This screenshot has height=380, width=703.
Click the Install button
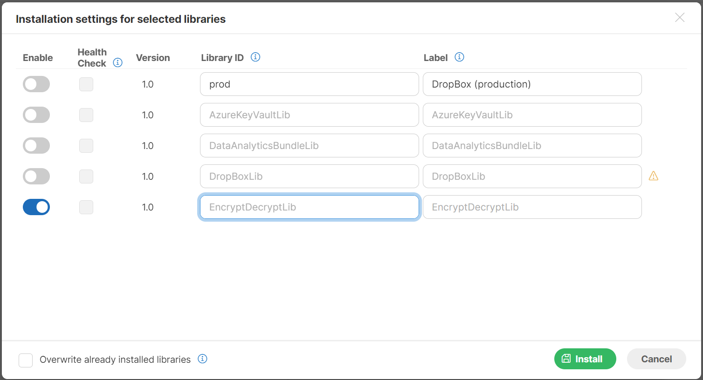[585, 359]
